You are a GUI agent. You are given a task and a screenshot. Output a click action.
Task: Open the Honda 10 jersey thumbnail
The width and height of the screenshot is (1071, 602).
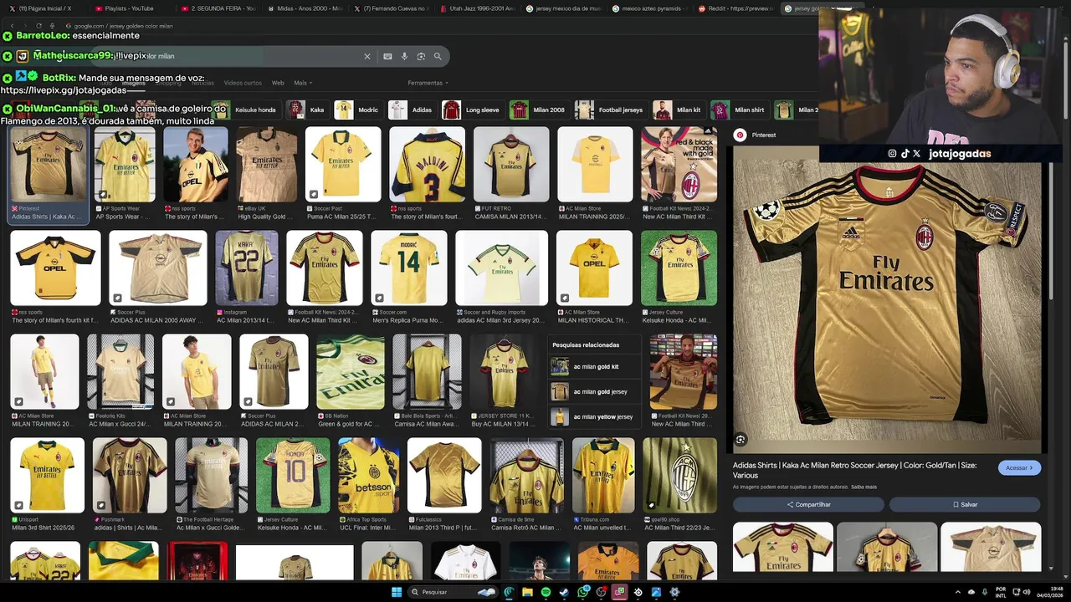pyautogui.click(x=293, y=475)
